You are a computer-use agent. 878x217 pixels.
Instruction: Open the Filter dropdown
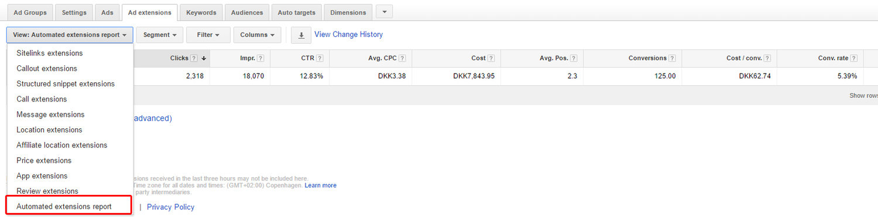click(x=208, y=35)
